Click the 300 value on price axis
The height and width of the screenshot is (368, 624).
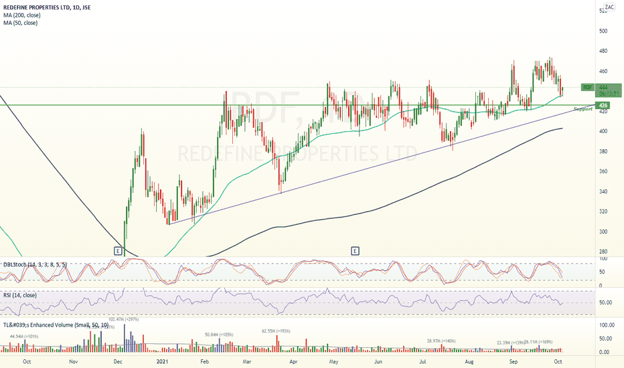click(x=603, y=232)
